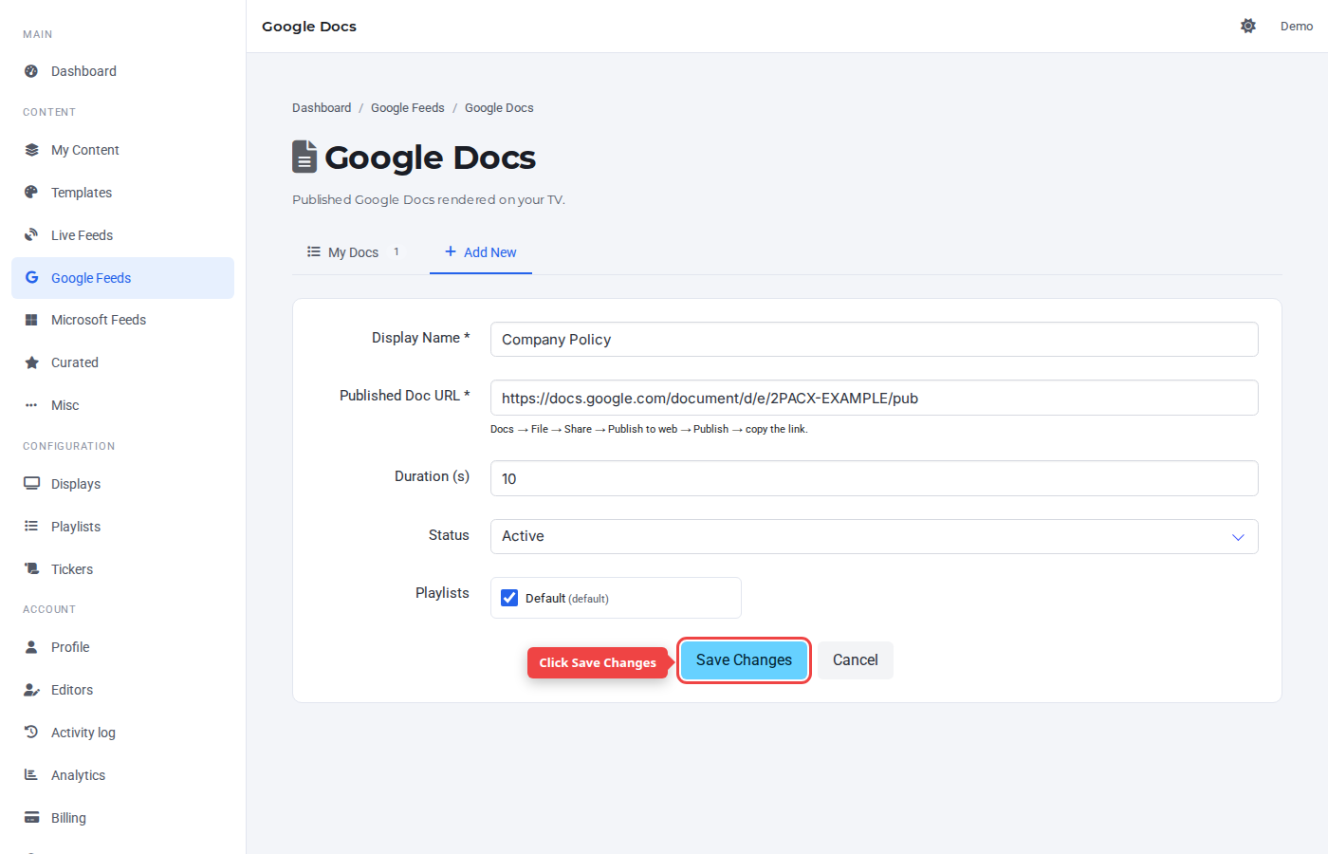
Task: Open the Demo account menu
Action: 1297,27
